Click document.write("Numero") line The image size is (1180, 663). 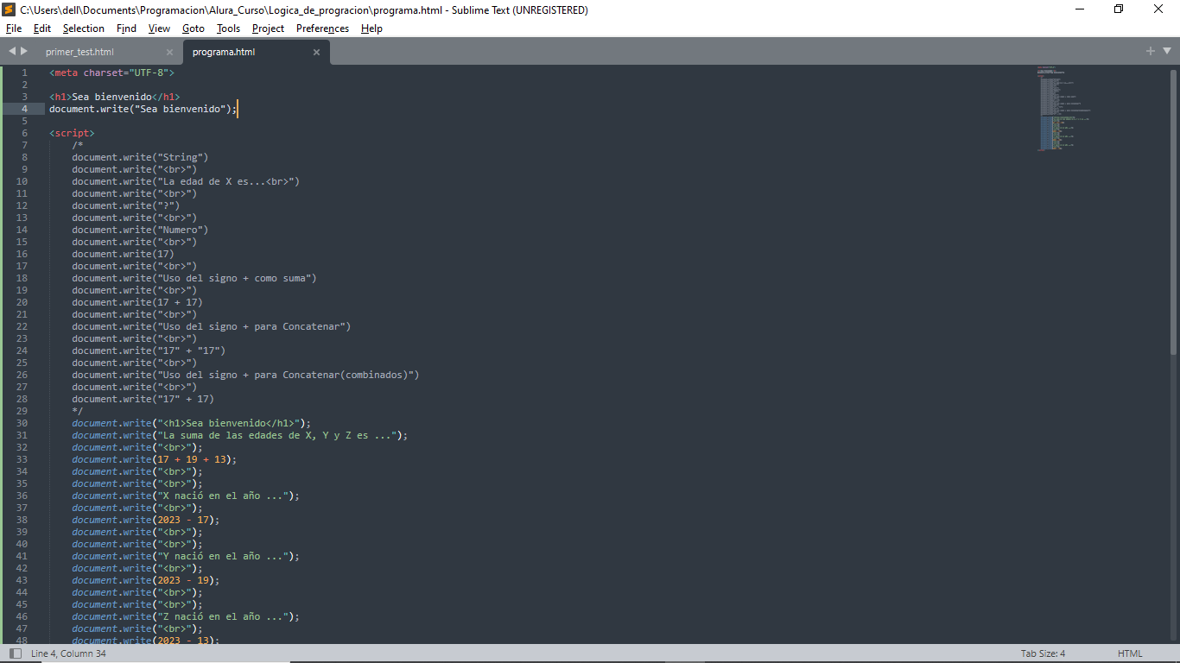tap(140, 230)
